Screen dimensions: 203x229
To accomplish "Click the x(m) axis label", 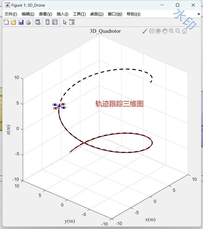I will 150,219.
